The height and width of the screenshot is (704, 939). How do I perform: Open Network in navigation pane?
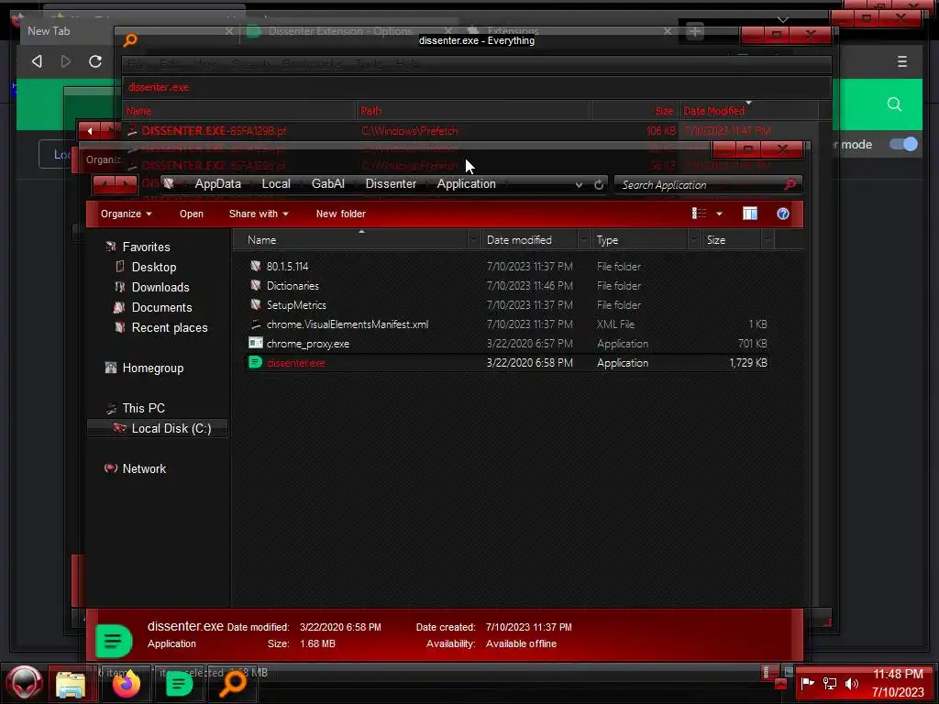pos(144,468)
